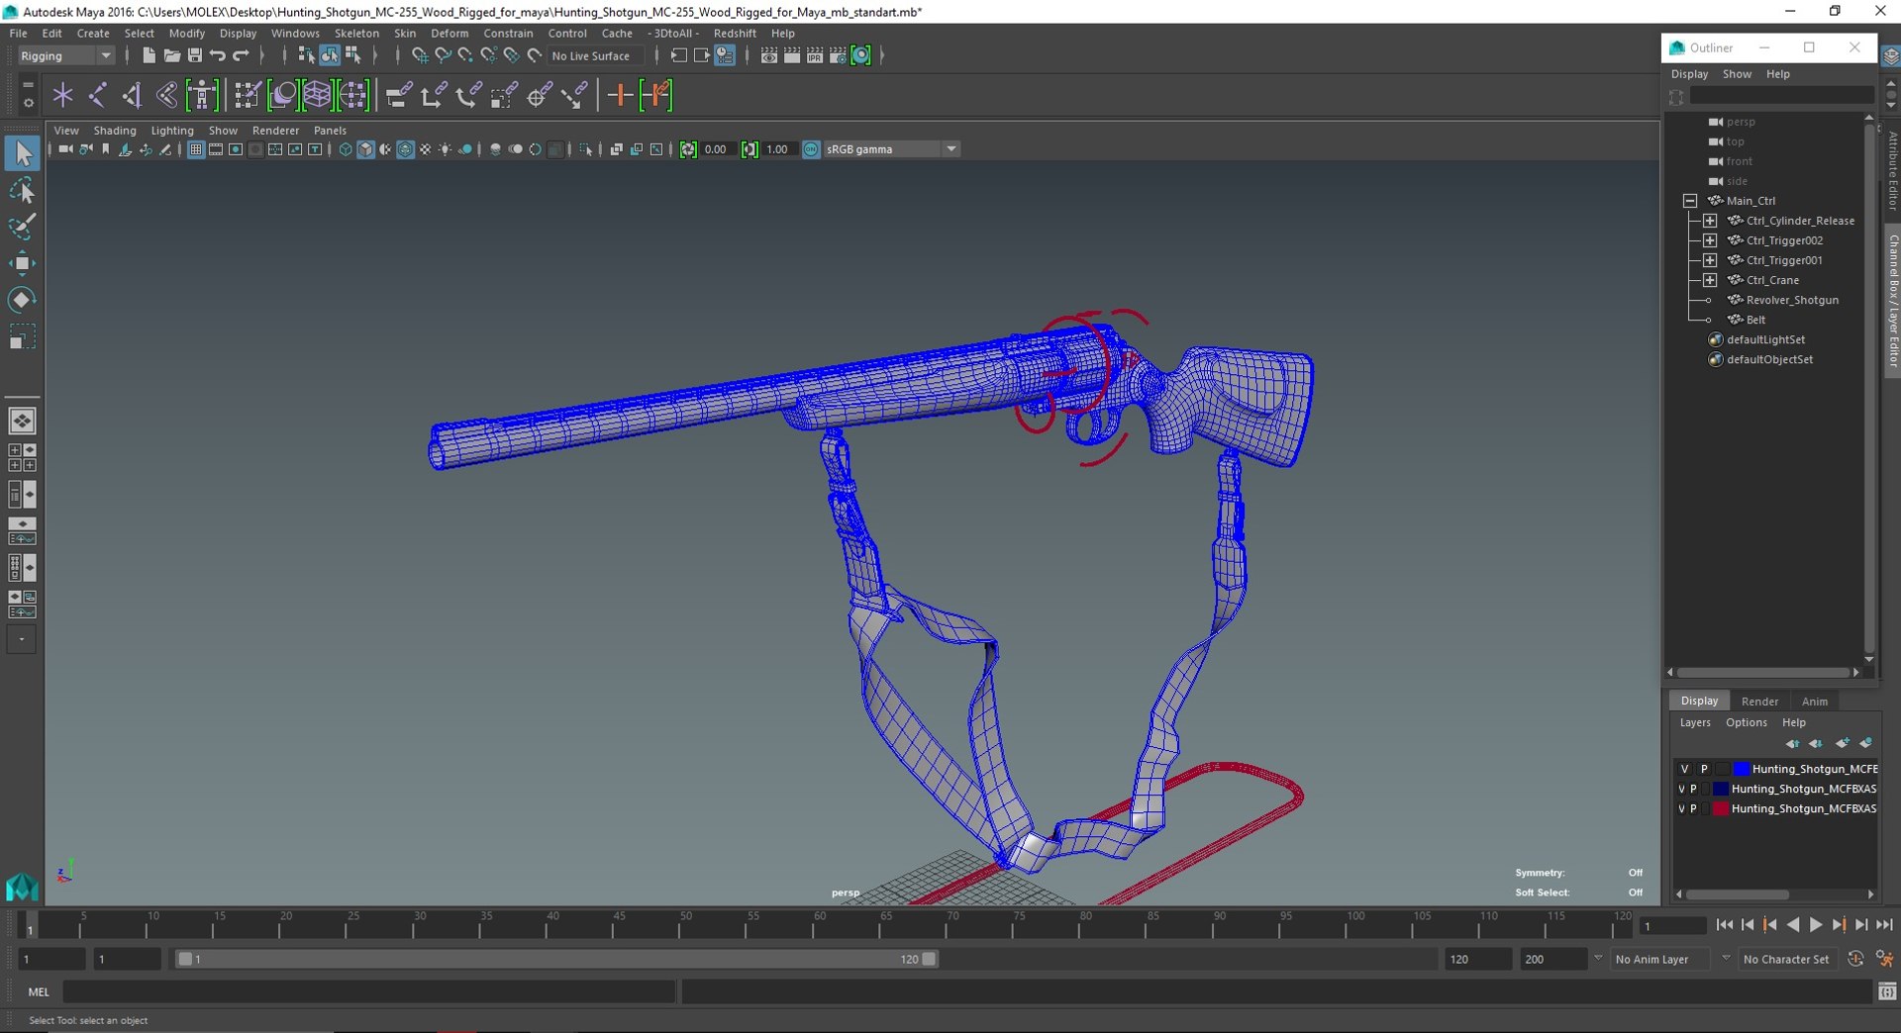
Task: Toggle X-Ray viewport icon
Action: (x=615, y=149)
